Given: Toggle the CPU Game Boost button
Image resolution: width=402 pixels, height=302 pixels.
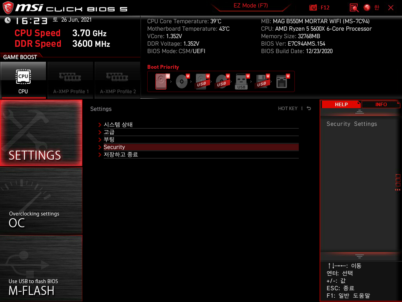Looking at the screenshot, I should 23,80.
